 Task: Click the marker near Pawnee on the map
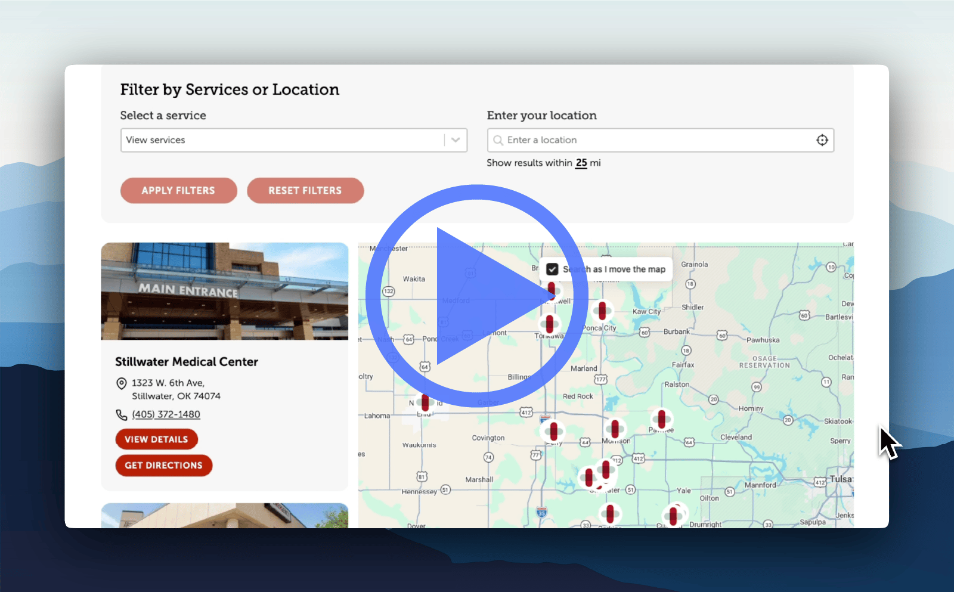[662, 420]
